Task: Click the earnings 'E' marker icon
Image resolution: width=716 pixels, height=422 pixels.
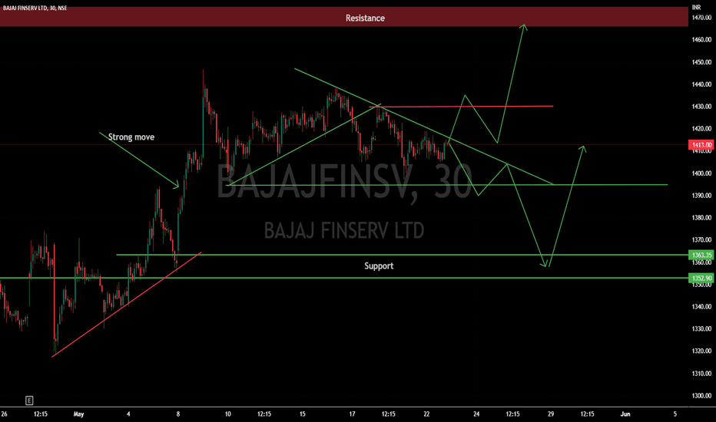Action: click(29, 401)
